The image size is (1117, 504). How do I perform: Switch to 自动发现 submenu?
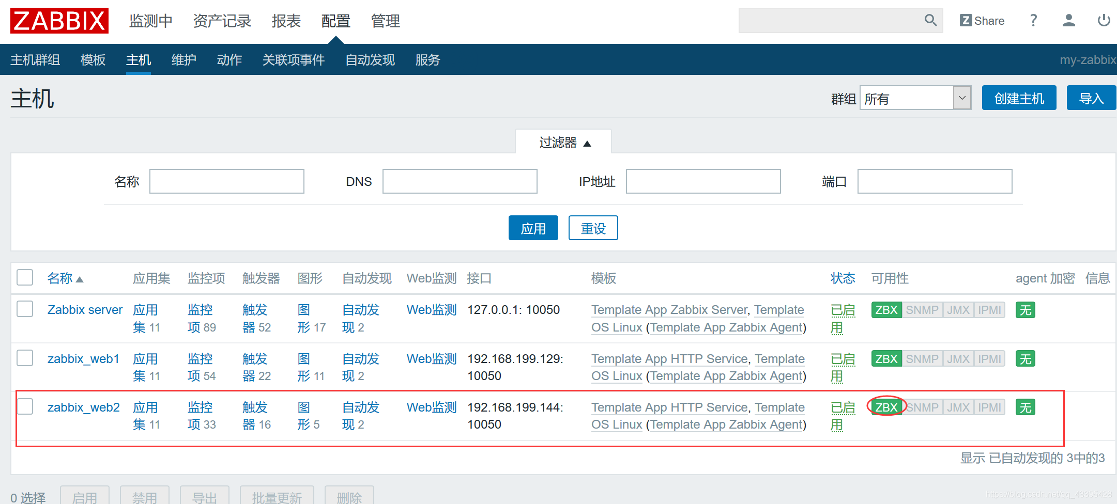(x=370, y=60)
